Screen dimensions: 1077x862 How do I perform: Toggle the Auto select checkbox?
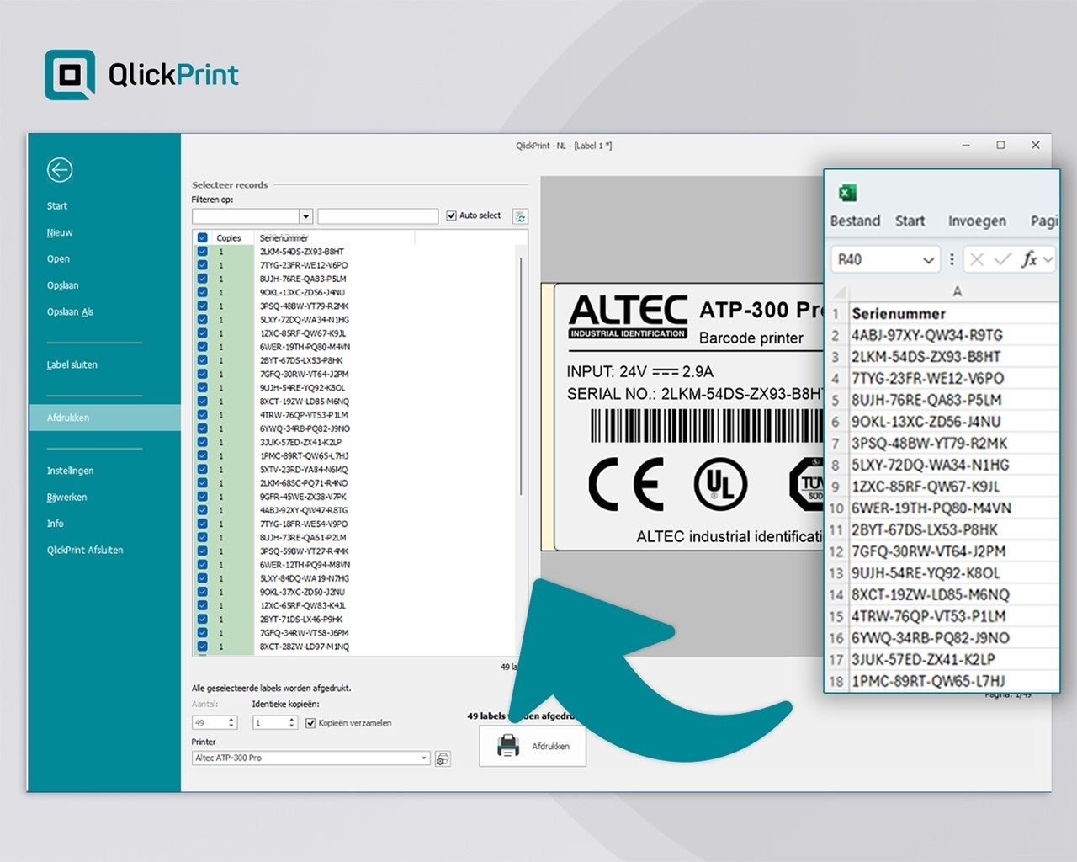pyautogui.click(x=452, y=215)
